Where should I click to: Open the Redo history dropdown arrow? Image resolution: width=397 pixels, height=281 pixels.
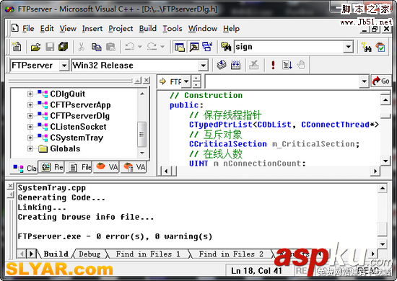(x=162, y=47)
